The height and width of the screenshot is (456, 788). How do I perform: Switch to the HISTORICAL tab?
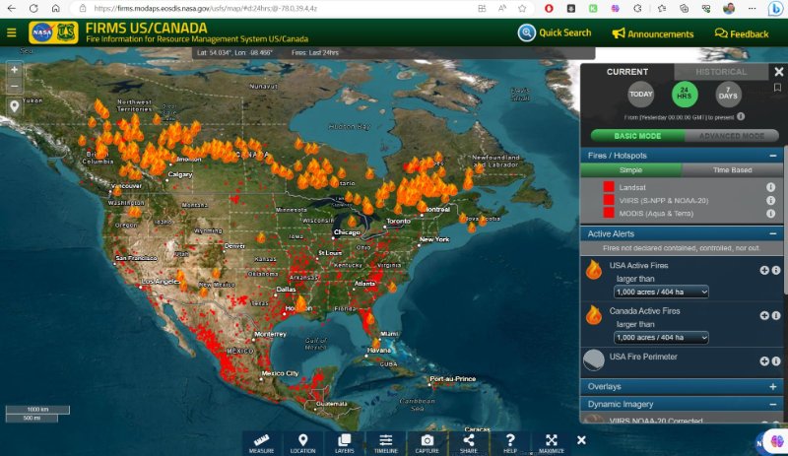pos(721,72)
